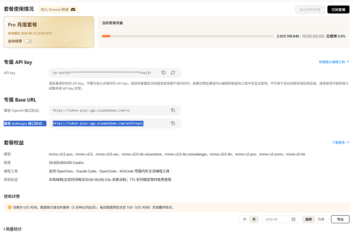Screen dimensions: 353x232
Task: Click the highlighted Anthropic base URL text
Action: (x=98, y=123)
